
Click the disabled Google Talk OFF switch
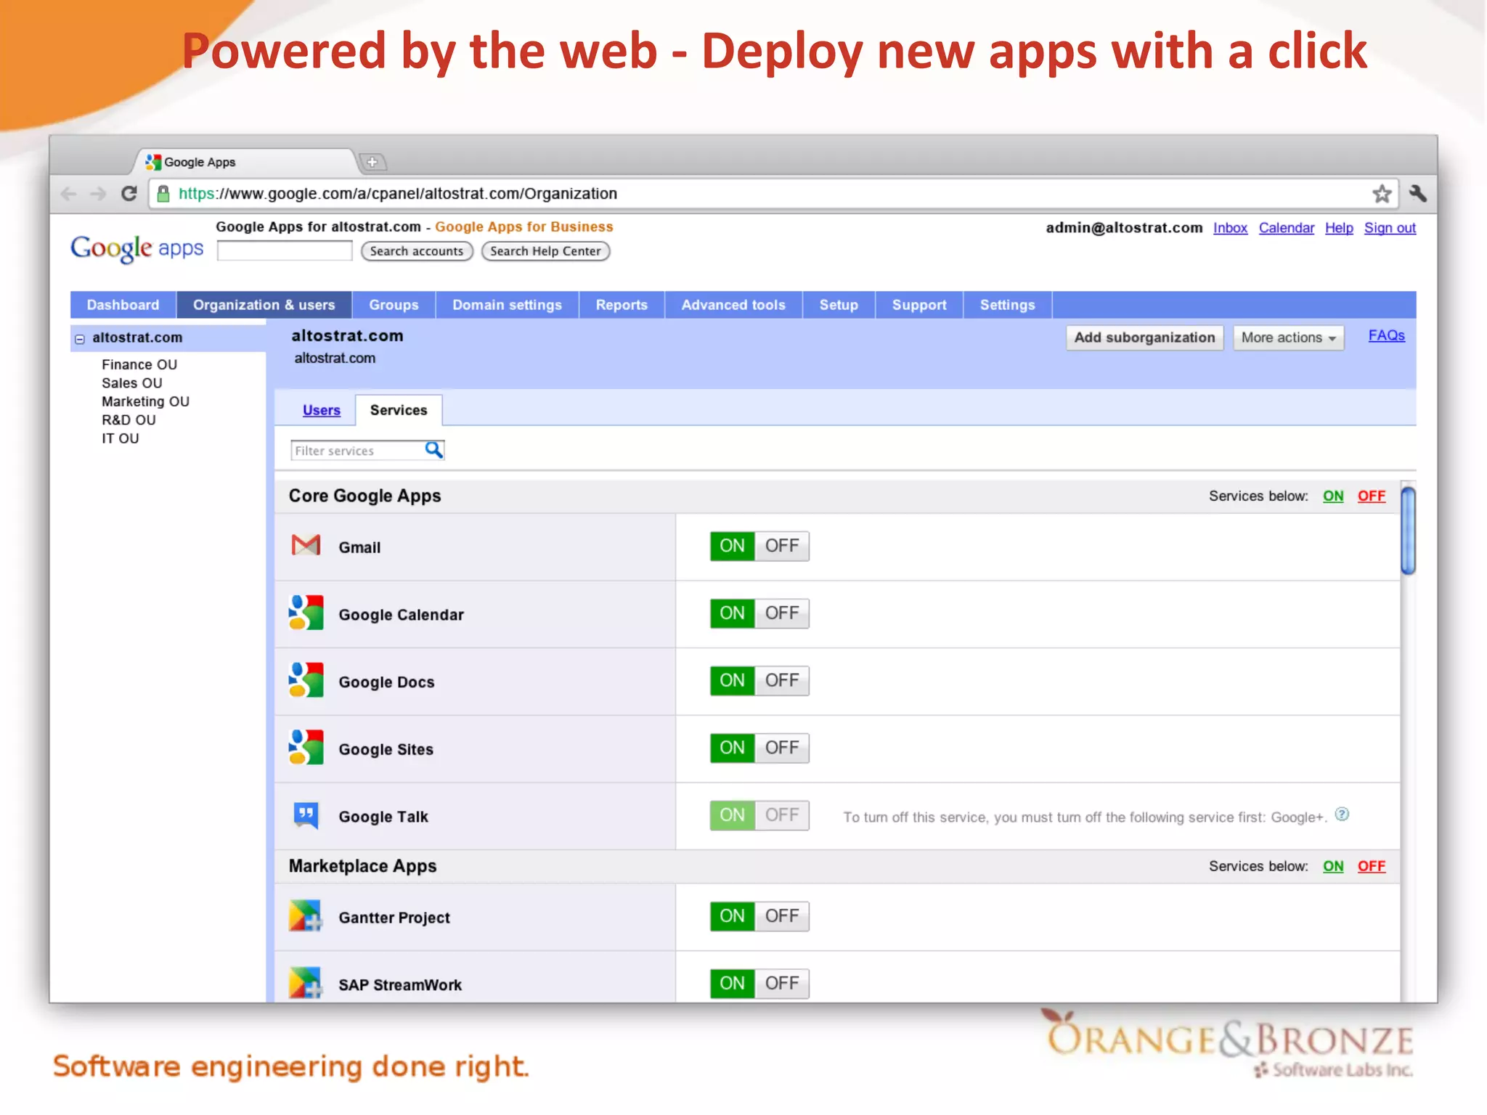click(782, 815)
